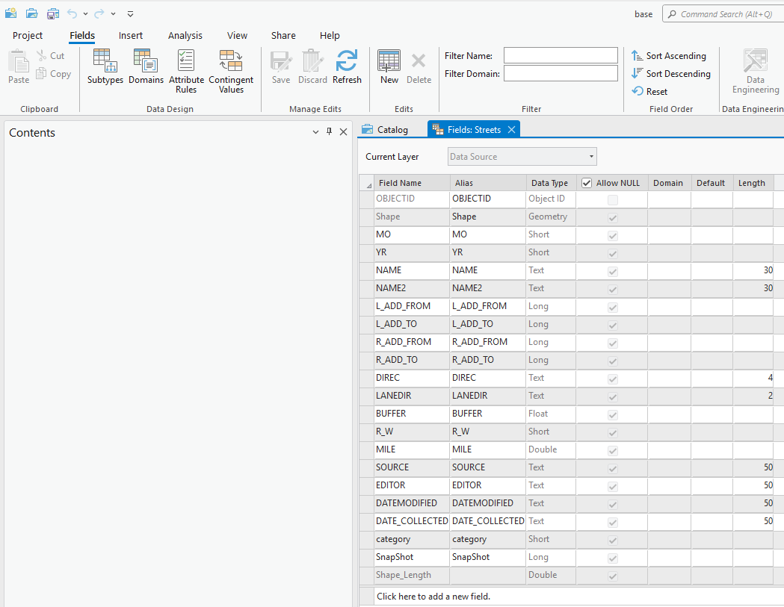
Task: Disable Allow NULL for the MILE field
Action: click(x=614, y=449)
